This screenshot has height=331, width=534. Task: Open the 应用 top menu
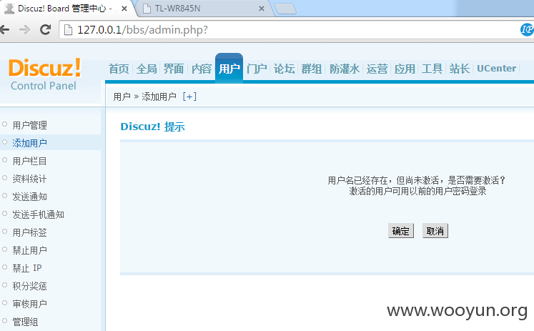pyautogui.click(x=405, y=69)
